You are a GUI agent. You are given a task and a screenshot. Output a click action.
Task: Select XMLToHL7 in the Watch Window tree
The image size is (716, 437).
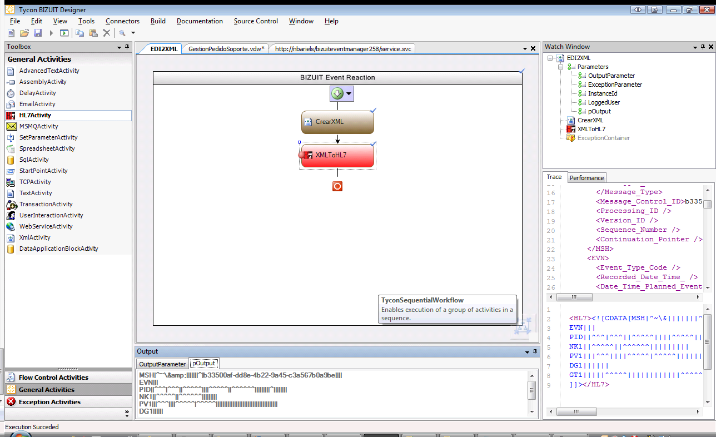pyautogui.click(x=591, y=129)
